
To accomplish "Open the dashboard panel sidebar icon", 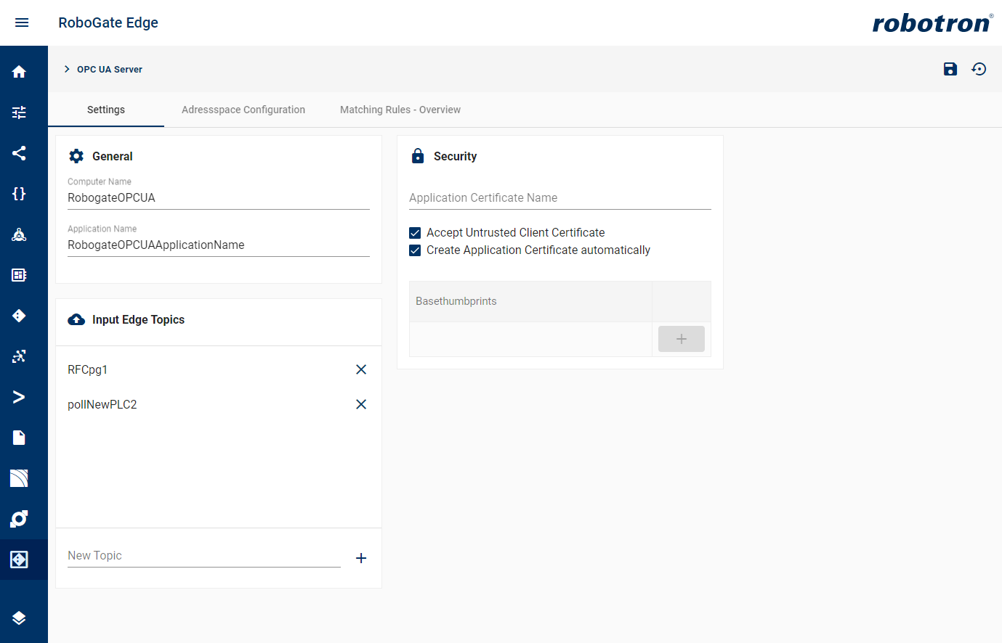I will (19, 275).
